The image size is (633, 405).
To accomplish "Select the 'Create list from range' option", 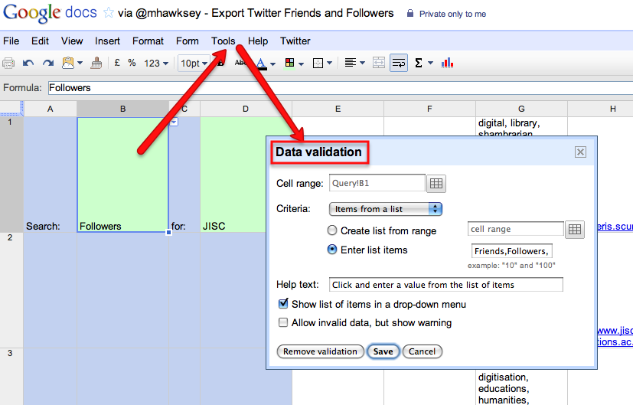I will [x=332, y=230].
